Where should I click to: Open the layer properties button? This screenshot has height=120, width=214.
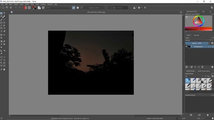click(x=202, y=67)
